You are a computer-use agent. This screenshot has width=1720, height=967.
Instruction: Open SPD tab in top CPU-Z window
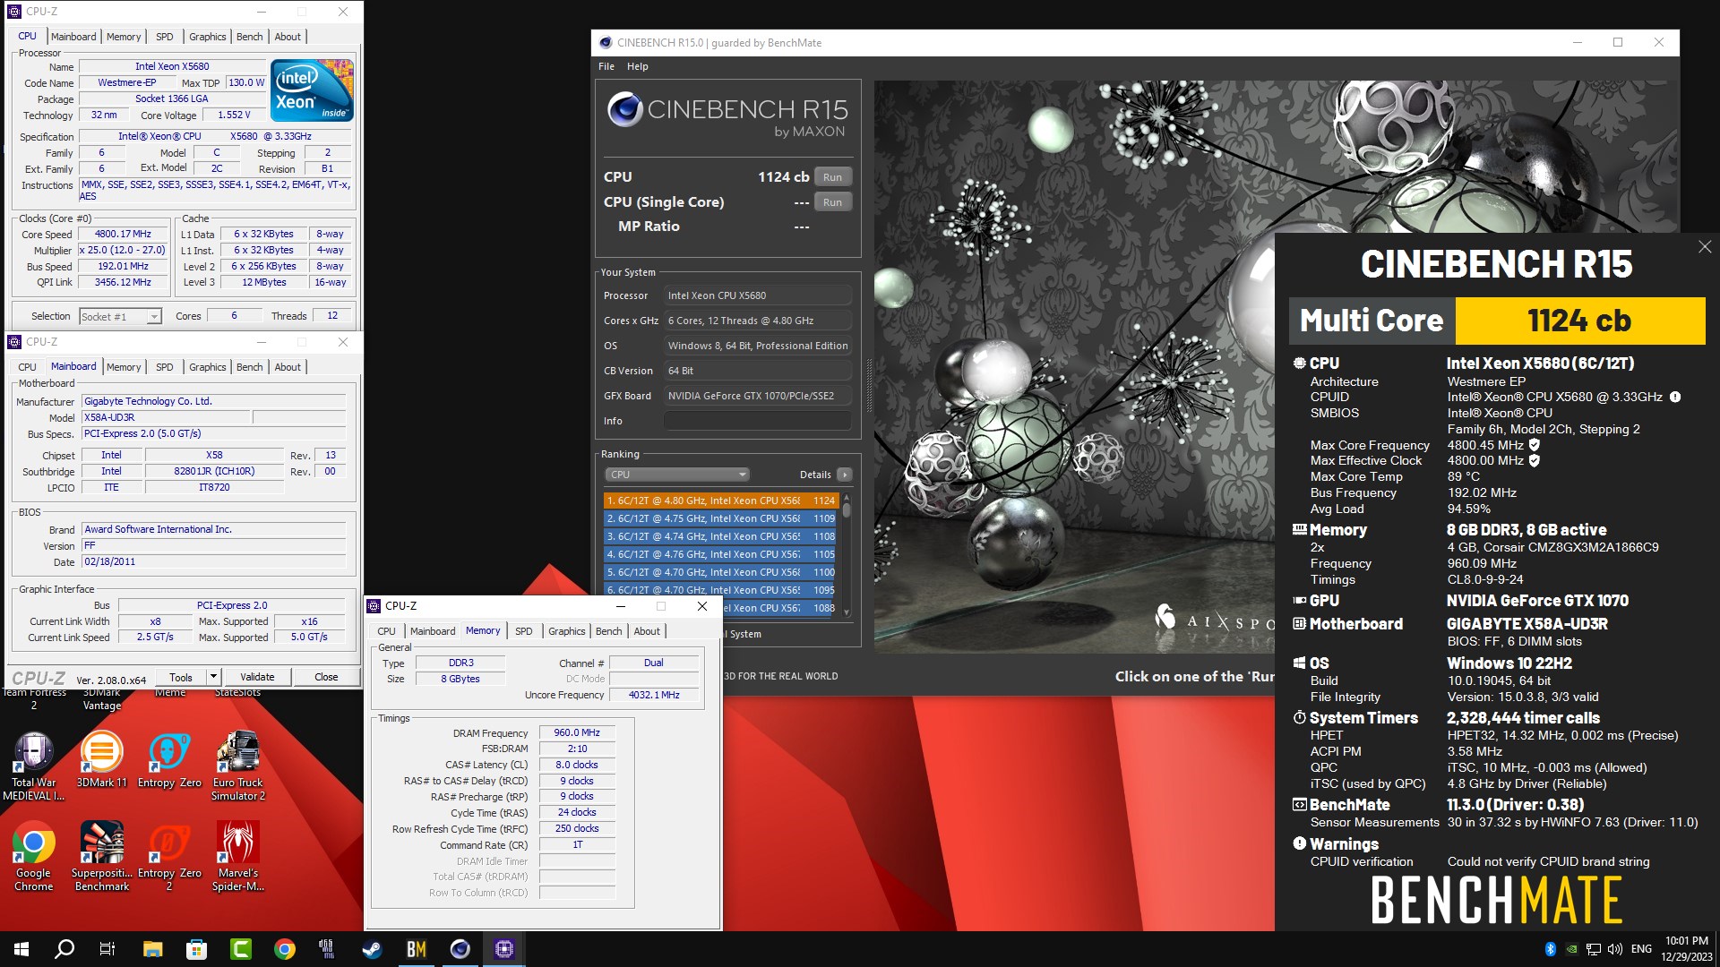[165, 37]
